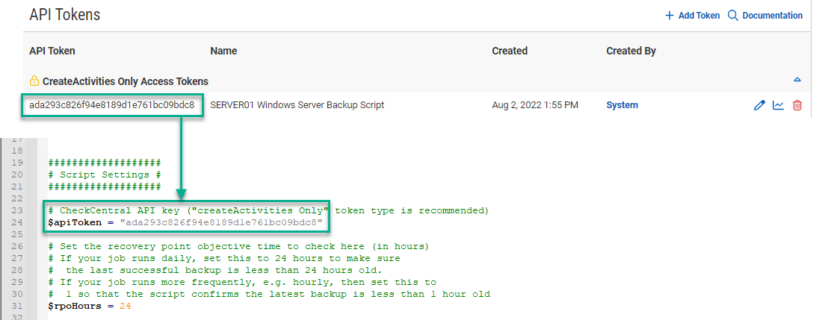Select the CreateActivities Only Access Tokens group header
828x320 pixels.
pyautogui.click(x=125, y=81)
